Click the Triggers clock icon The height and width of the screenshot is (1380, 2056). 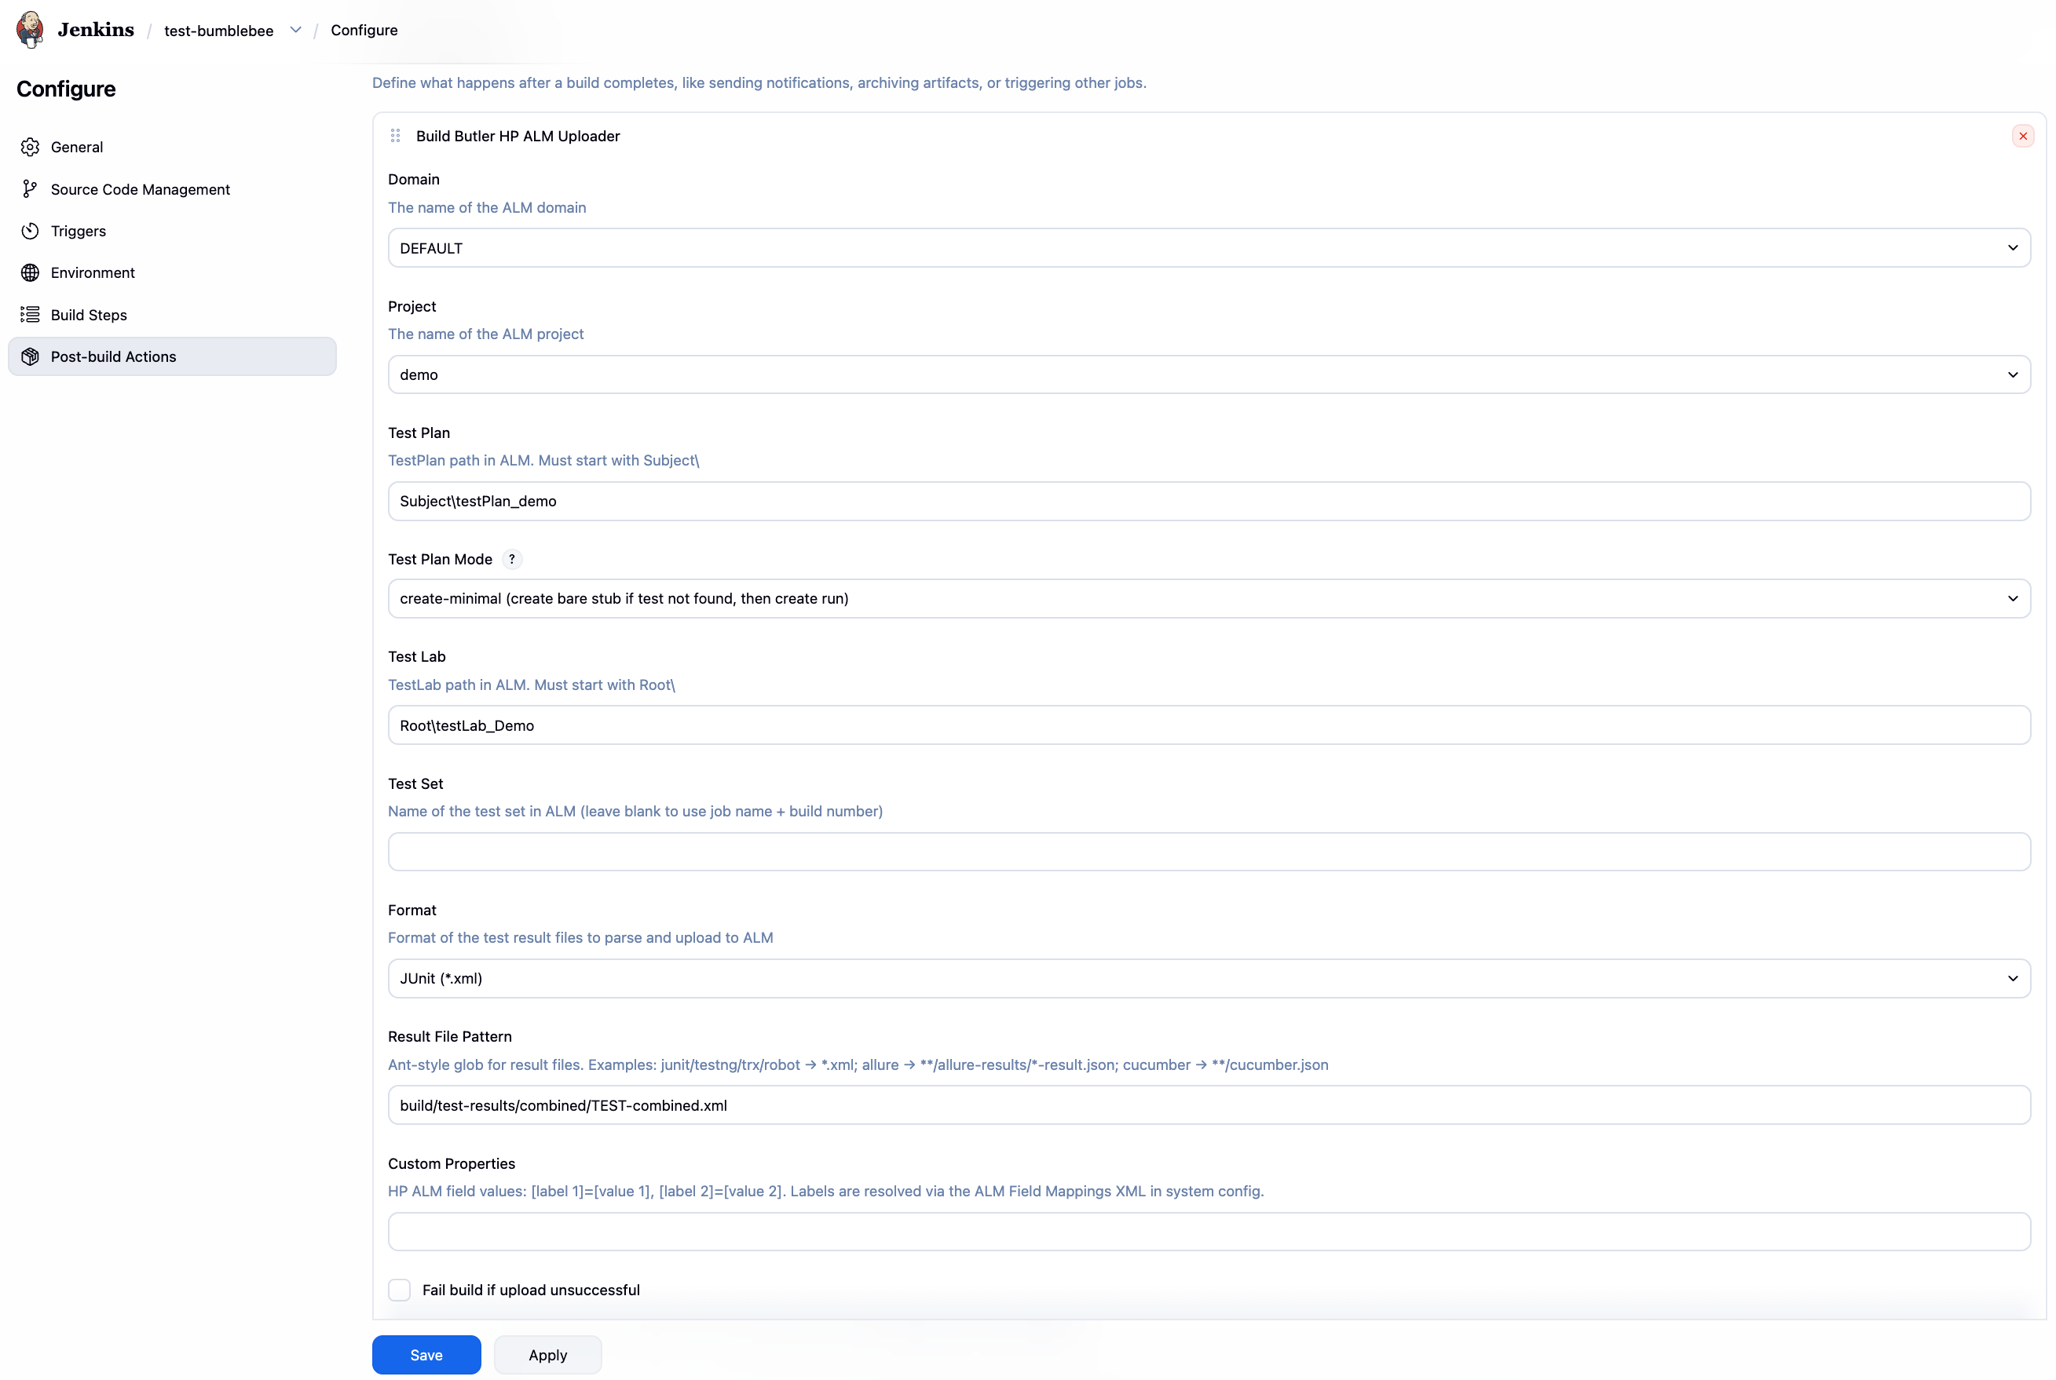[31, 231]
